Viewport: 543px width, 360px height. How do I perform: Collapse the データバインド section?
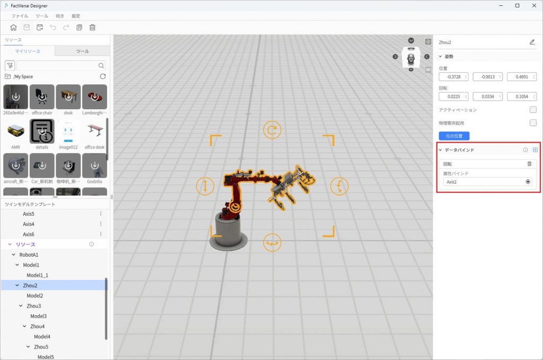click(x=440, y=150)
